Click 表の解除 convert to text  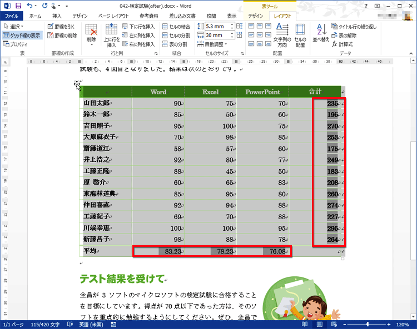(344, 36)
